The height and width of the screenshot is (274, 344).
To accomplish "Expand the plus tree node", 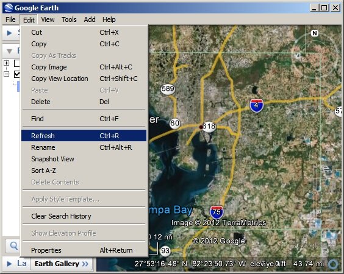I will click(x=7, y=63).
